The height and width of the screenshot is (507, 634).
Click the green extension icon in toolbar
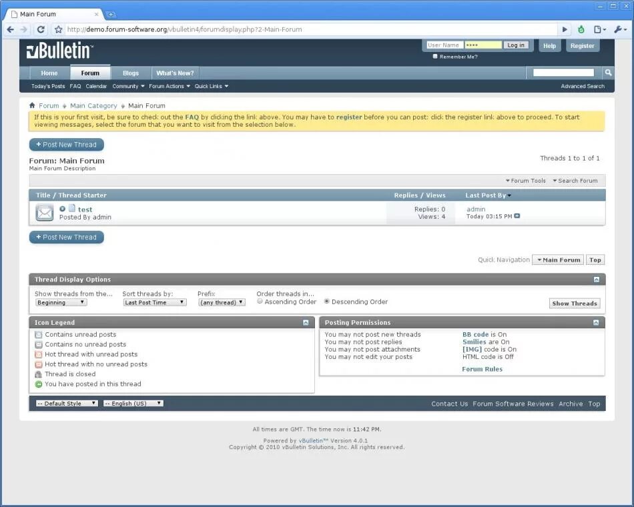(581, 29)
